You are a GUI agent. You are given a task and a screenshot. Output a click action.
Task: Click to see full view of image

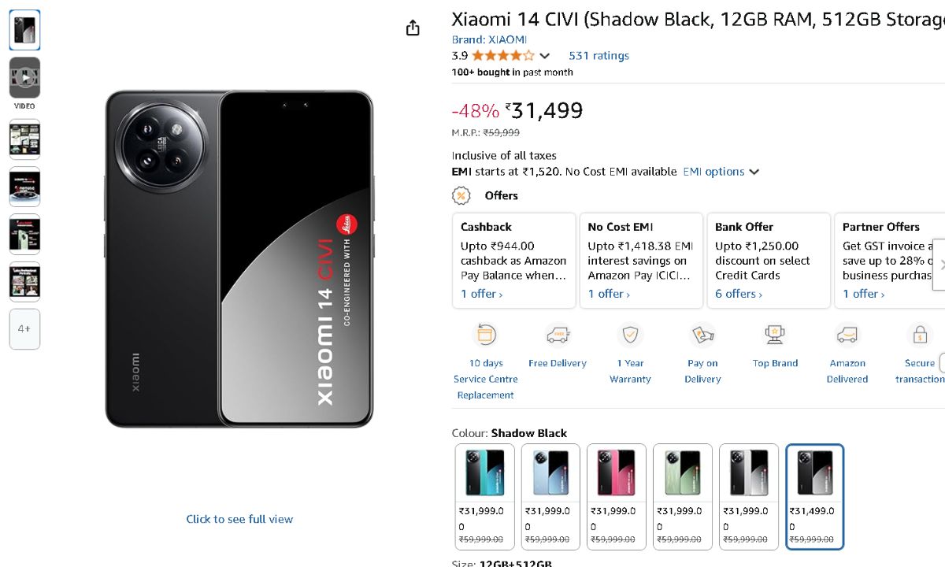(x=239, y=519)
